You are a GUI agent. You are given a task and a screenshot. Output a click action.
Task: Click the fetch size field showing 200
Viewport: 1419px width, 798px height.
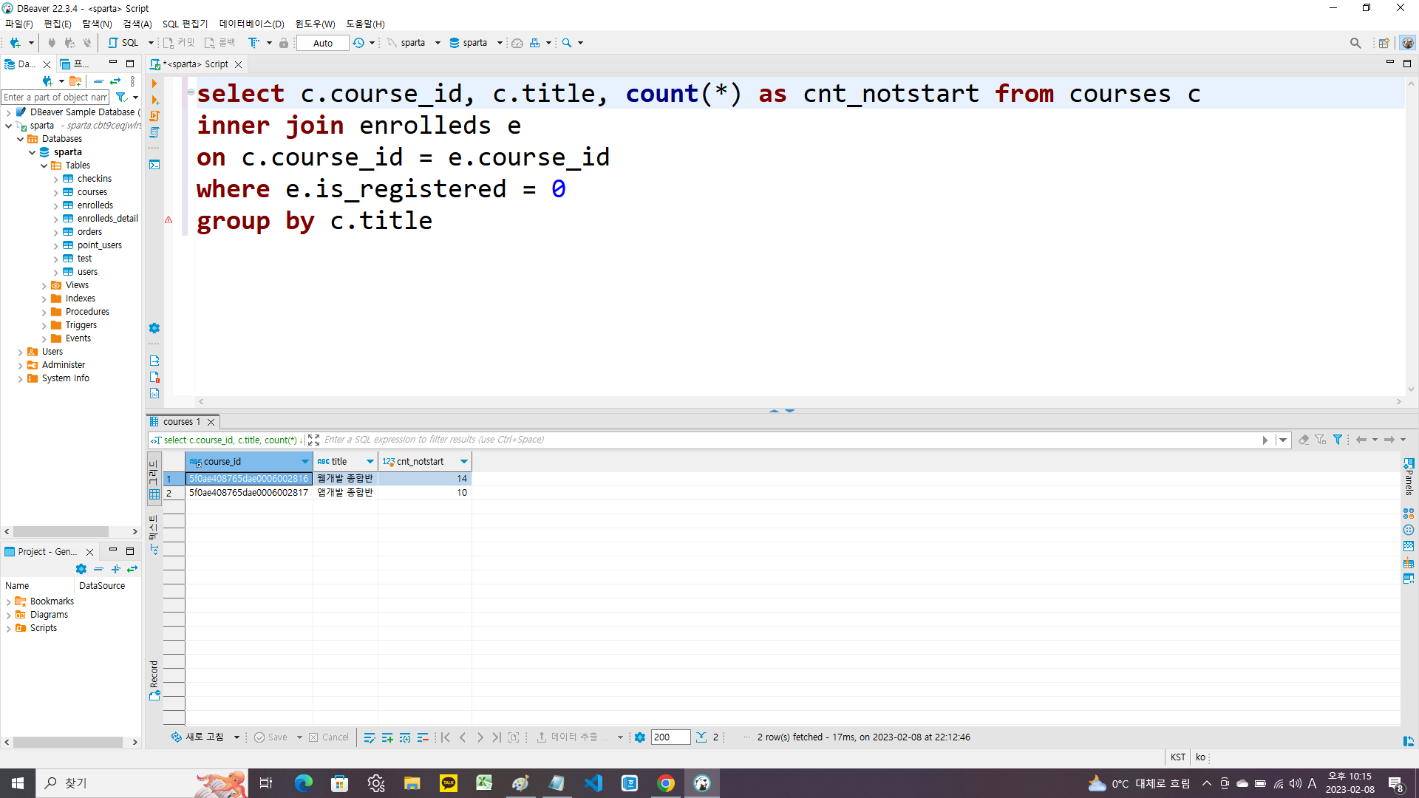point(670,737)
